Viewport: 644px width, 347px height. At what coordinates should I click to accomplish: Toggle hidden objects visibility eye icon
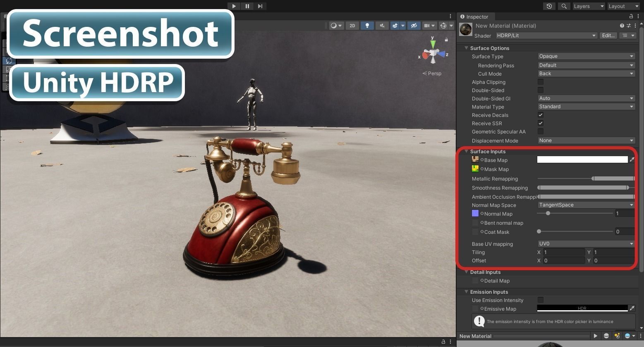pyautogui.click(x=414, y=26)
